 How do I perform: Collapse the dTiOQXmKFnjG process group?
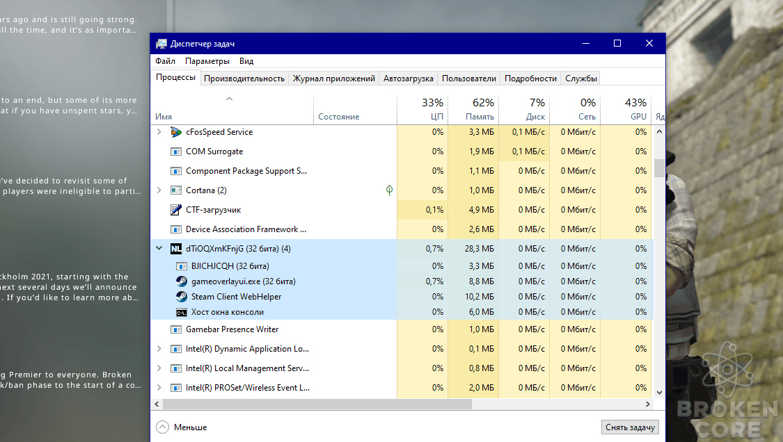(159, 248)
